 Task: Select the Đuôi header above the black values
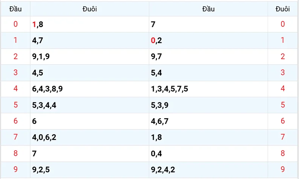pos(90,9)
